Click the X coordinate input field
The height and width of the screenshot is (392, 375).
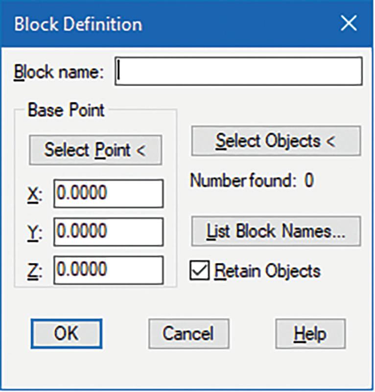click(x=109, y=194)
